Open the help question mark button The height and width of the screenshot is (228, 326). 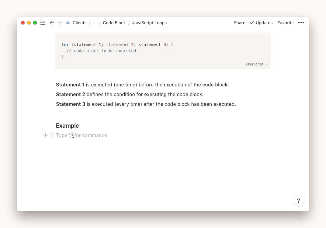click(x=298, y=200)
